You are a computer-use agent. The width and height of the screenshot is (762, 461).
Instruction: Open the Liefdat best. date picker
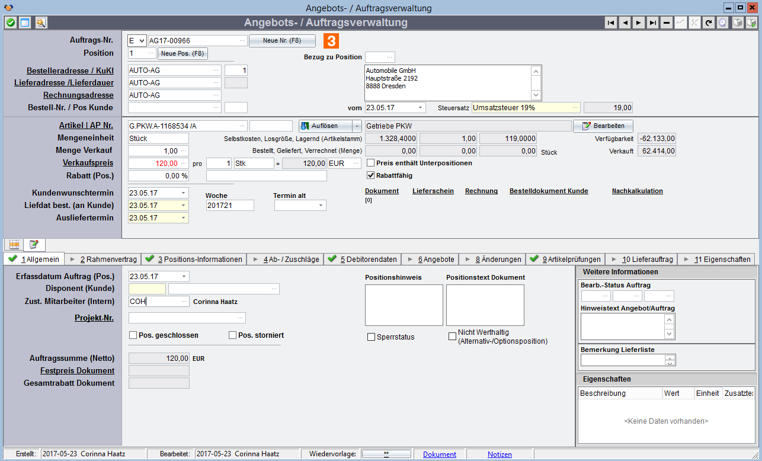[x=183, y=205]
